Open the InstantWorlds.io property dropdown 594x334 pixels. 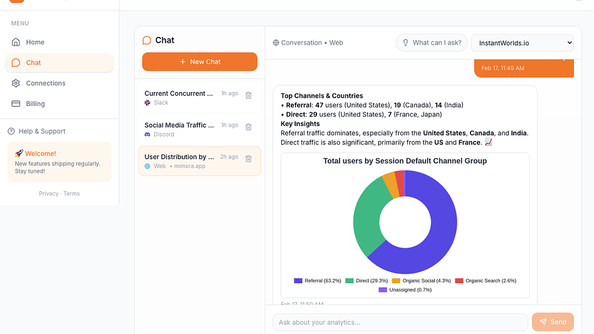pos(523,43)
